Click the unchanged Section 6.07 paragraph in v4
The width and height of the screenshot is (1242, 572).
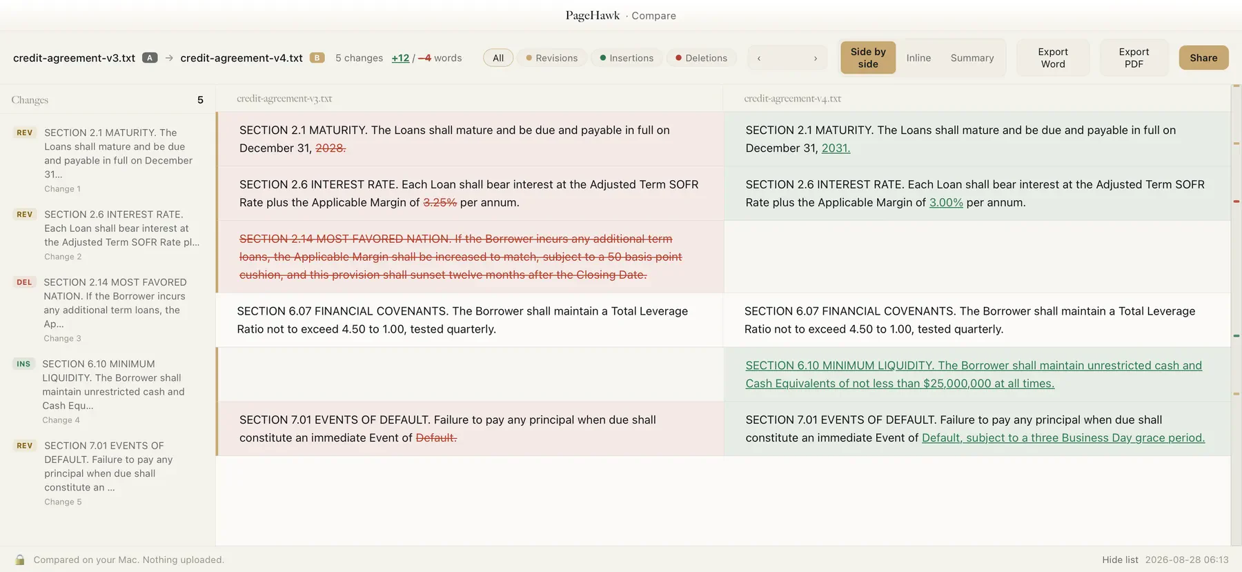pos(969,320)
